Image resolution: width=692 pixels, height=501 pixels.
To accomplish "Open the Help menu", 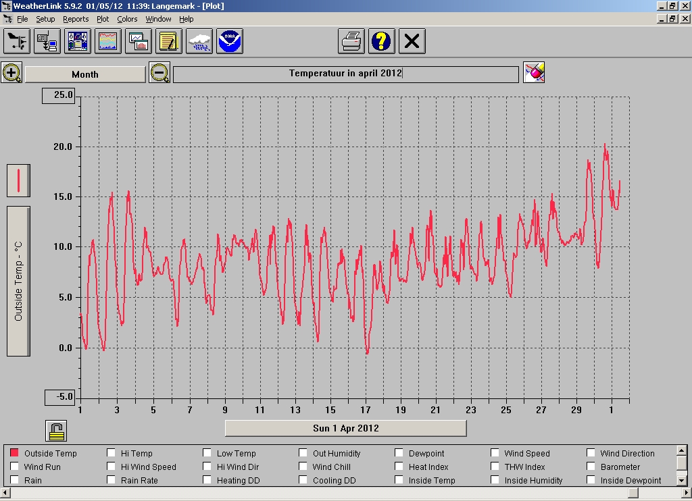I will 187,19.
